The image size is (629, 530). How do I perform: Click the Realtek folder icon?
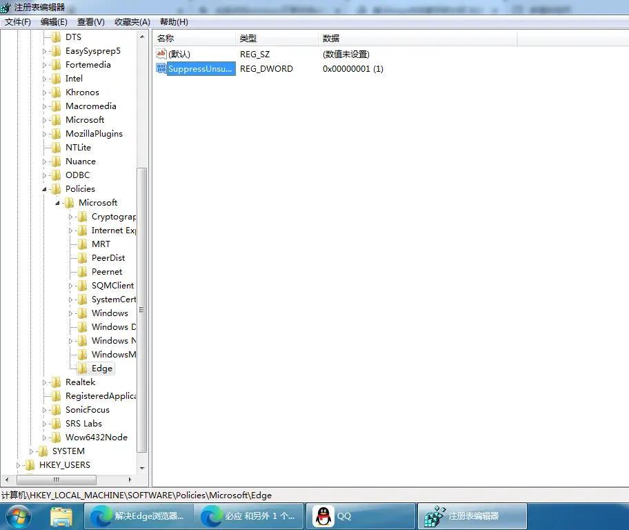57,382
